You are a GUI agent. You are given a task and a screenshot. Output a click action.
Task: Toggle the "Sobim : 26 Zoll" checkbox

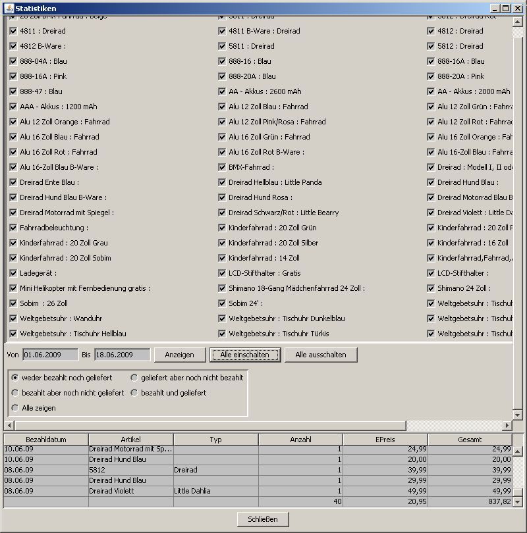click(13, 303)
